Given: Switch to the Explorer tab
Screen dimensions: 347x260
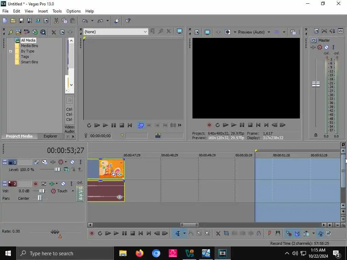Looking at the screenshot, I should (50, 136).
